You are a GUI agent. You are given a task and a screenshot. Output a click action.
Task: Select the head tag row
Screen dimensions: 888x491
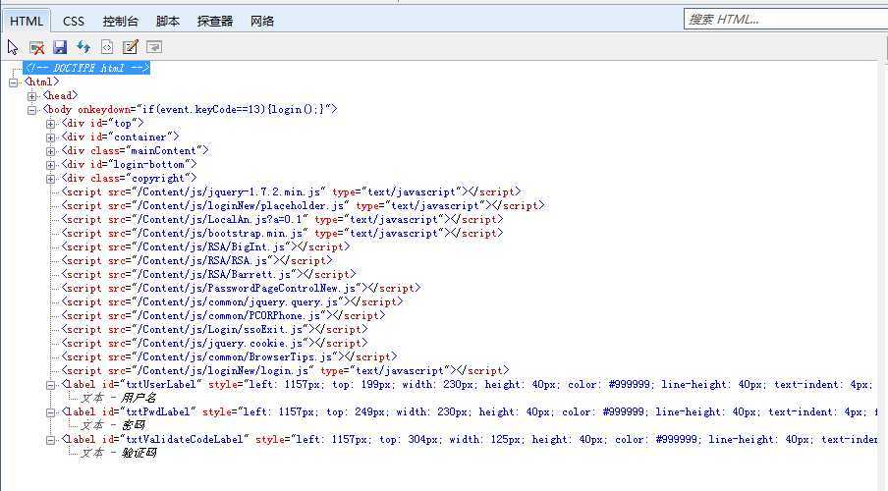(x=60, y=95)
